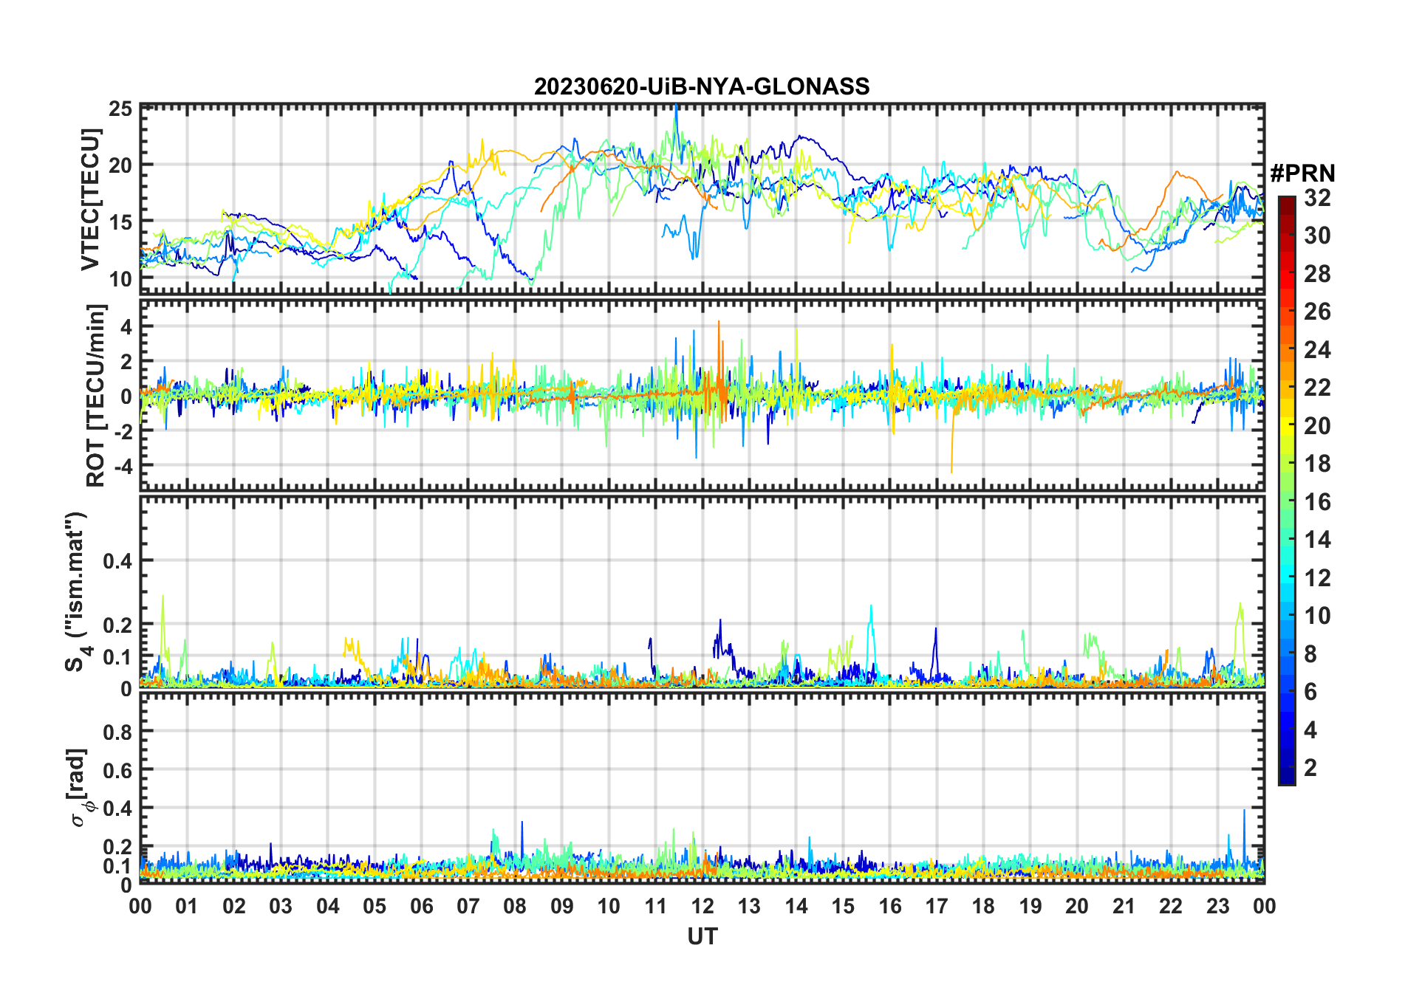Viewport: 1405px width, 982px height.
Task: Click sigma phi axis tick label 0.8
Action: (118, 732)
